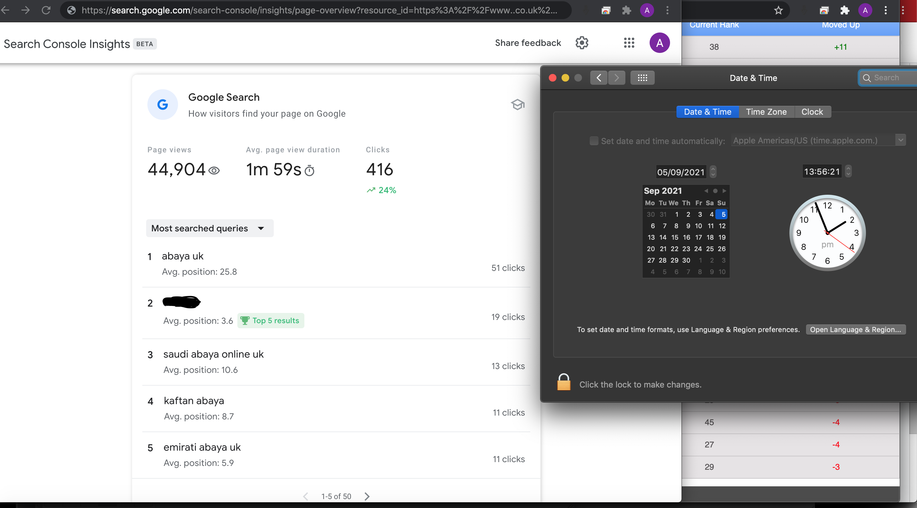
Task: Click the Search field in Date & Time window
Action: tap(888, 78)
